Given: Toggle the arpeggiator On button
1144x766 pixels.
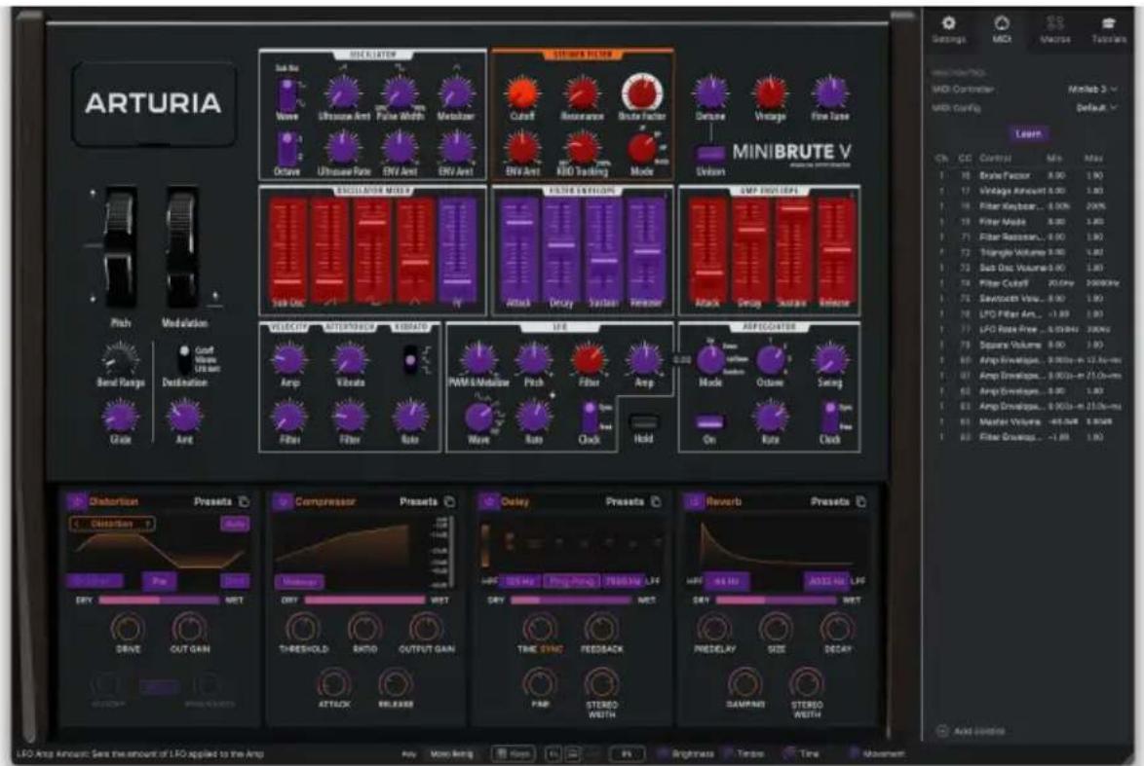Looking at the screenshot, I should tap(709, 422).
